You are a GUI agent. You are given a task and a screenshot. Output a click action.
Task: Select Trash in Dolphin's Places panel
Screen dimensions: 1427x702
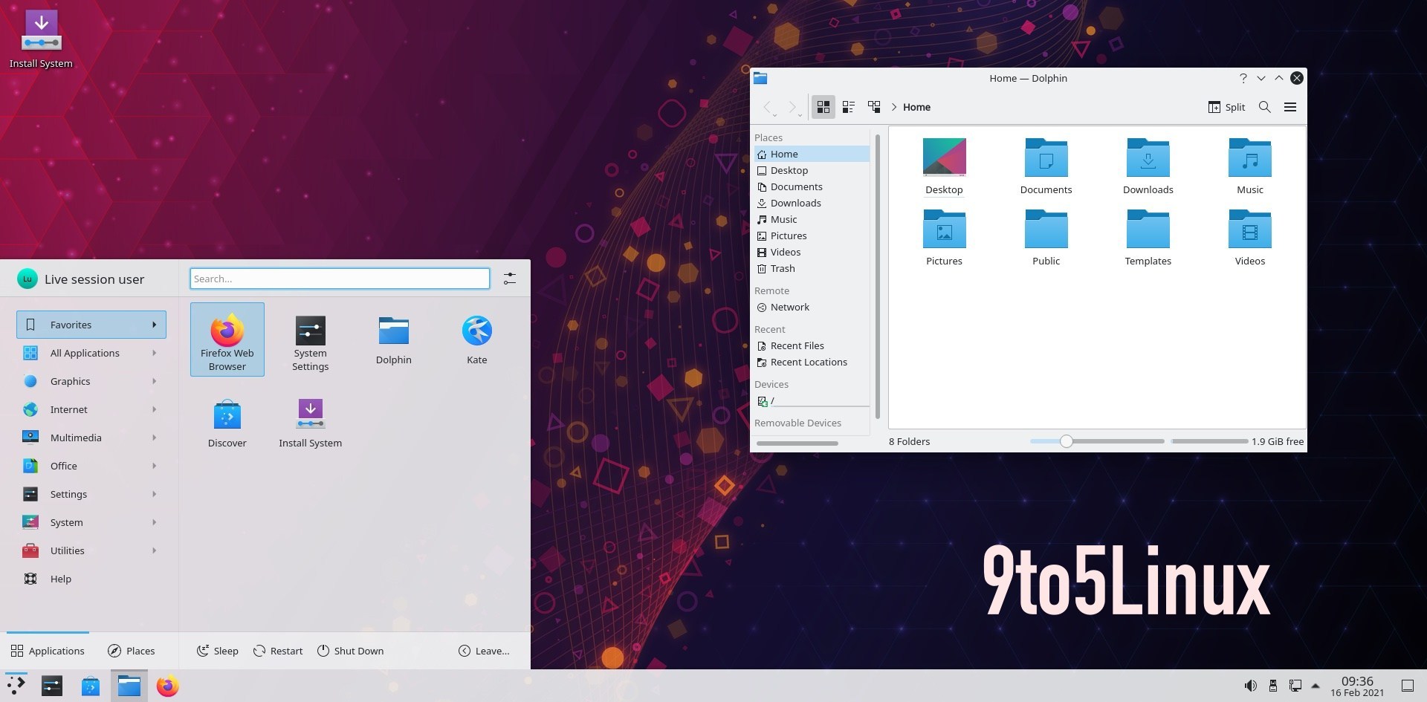(x=783, y=268)
